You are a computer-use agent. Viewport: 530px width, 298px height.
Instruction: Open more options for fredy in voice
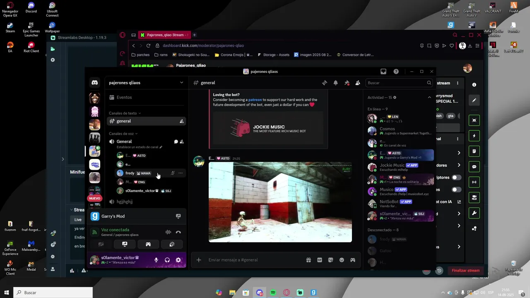point(181,173)
